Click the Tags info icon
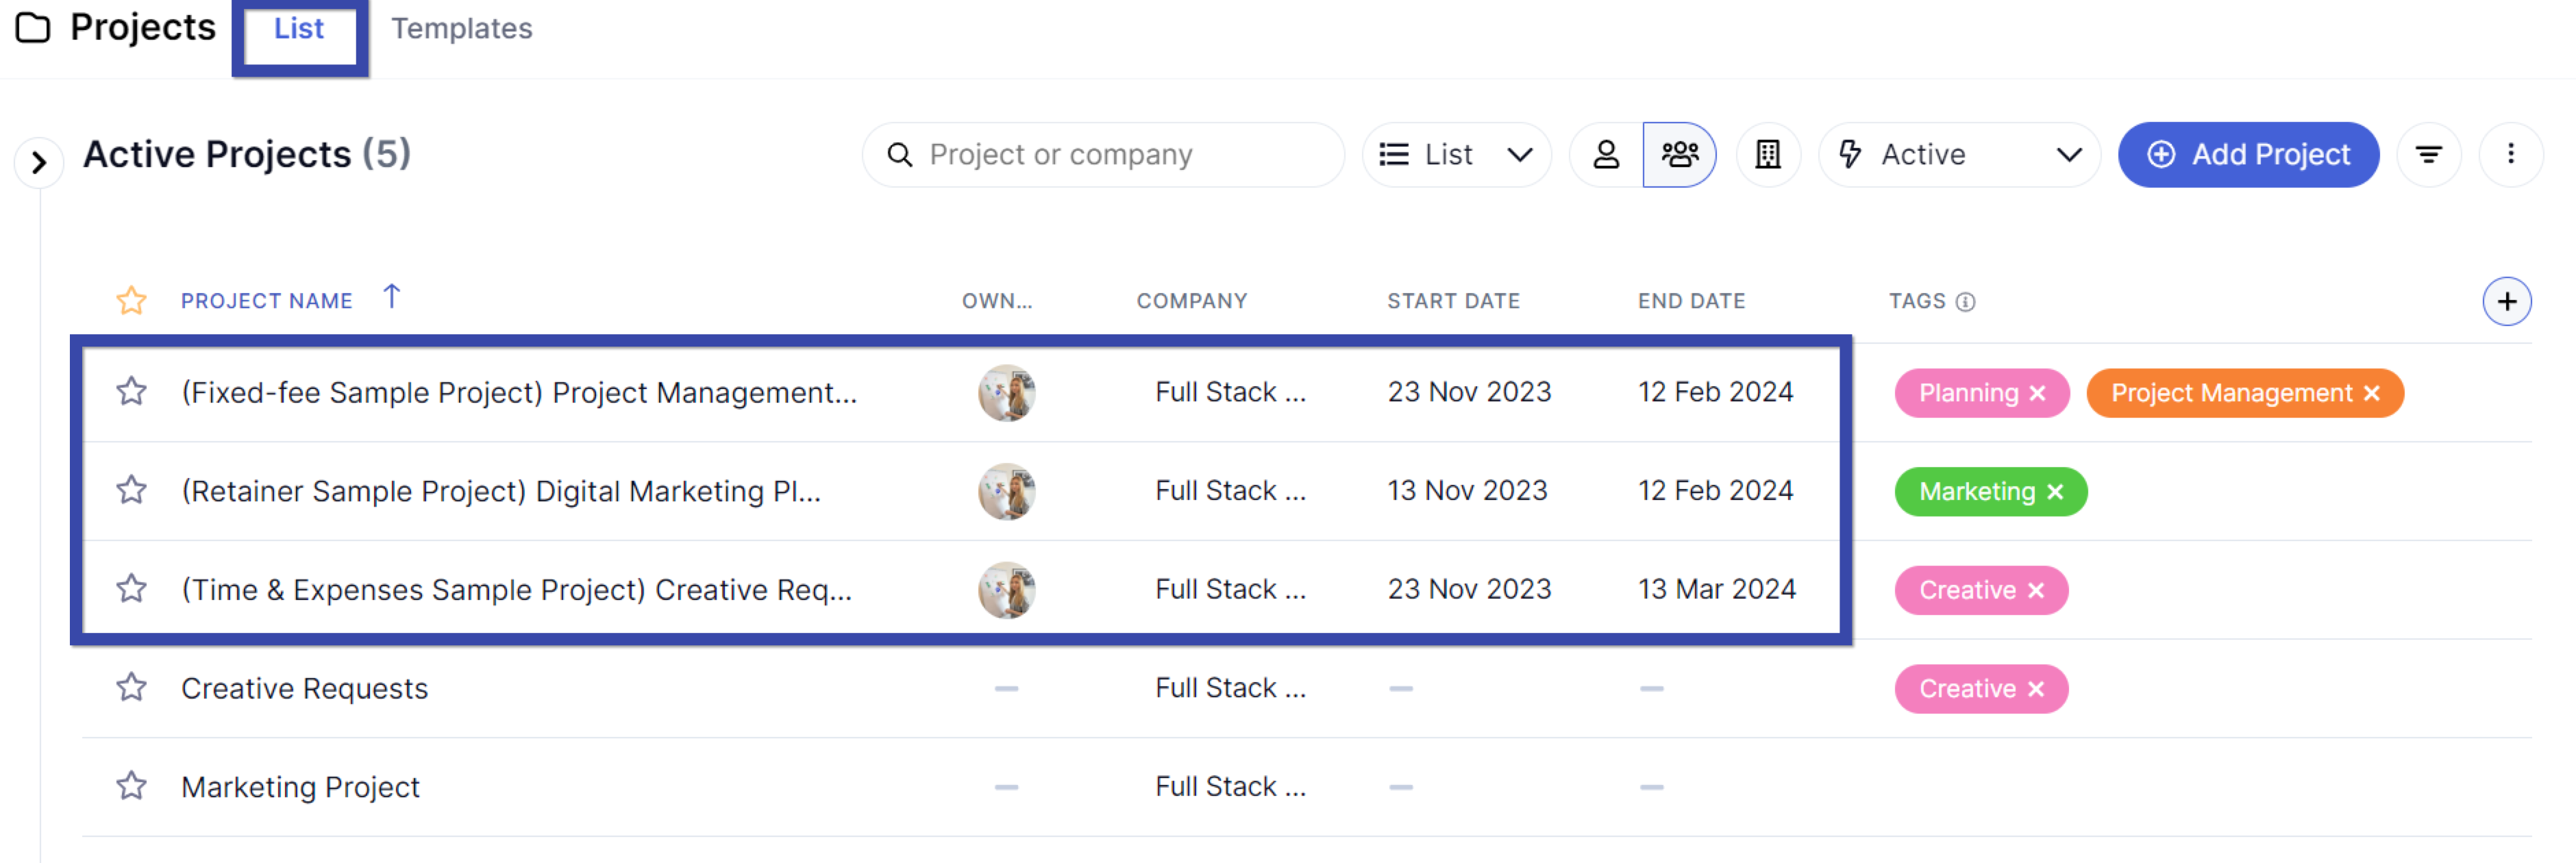This screenshot has width=2576, height=863. [1965, 302]
